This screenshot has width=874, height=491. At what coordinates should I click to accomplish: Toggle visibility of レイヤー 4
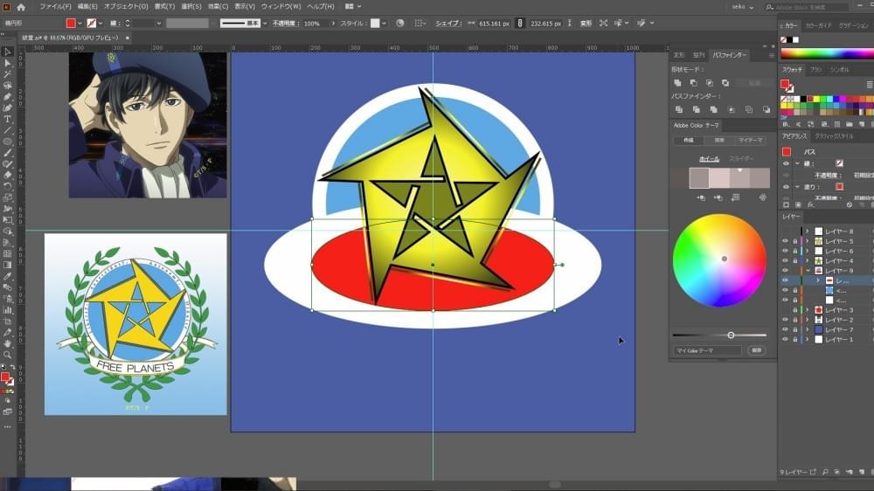786,261
